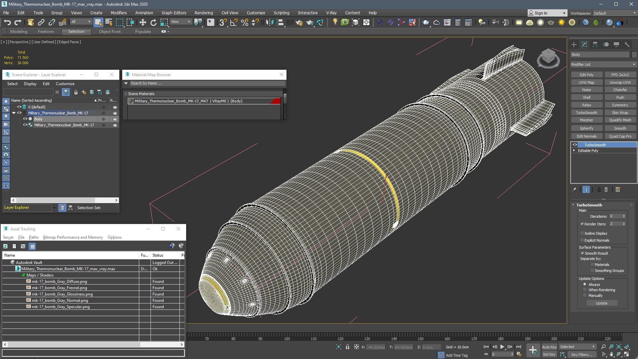Open the Modifiers menu
The image size is (638, 359).
point(119,13)
